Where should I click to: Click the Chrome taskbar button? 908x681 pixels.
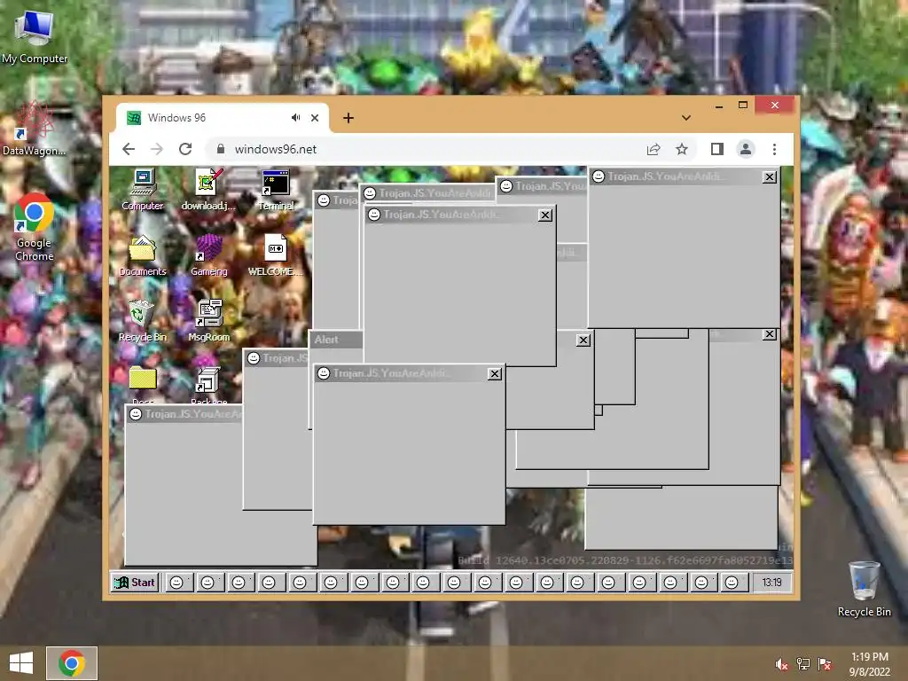tap(71, 663)
